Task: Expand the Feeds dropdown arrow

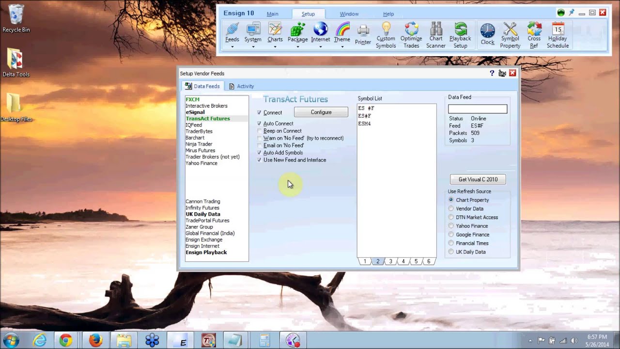Action: click(232, 47)
